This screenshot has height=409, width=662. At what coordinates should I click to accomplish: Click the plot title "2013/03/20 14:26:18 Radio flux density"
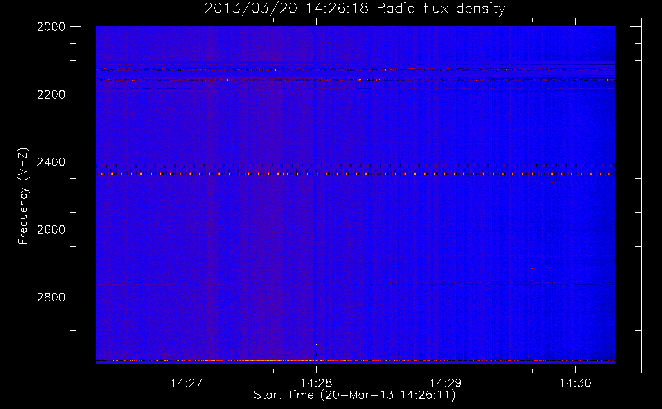click(x=355, y=8)
